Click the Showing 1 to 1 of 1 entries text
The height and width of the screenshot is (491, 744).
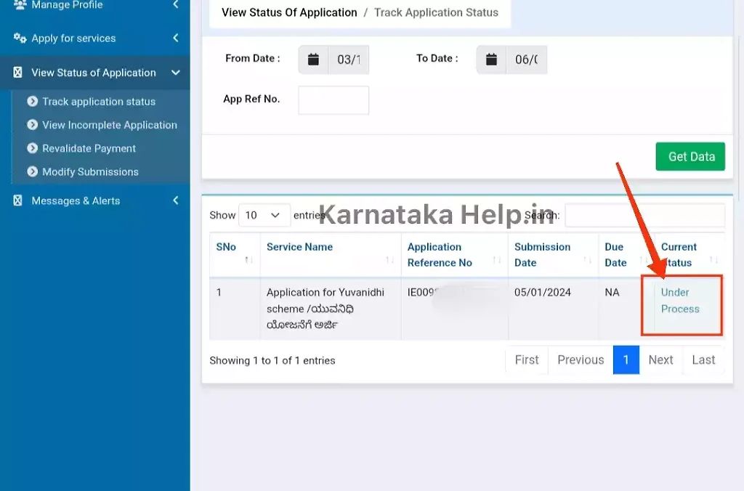272,360
